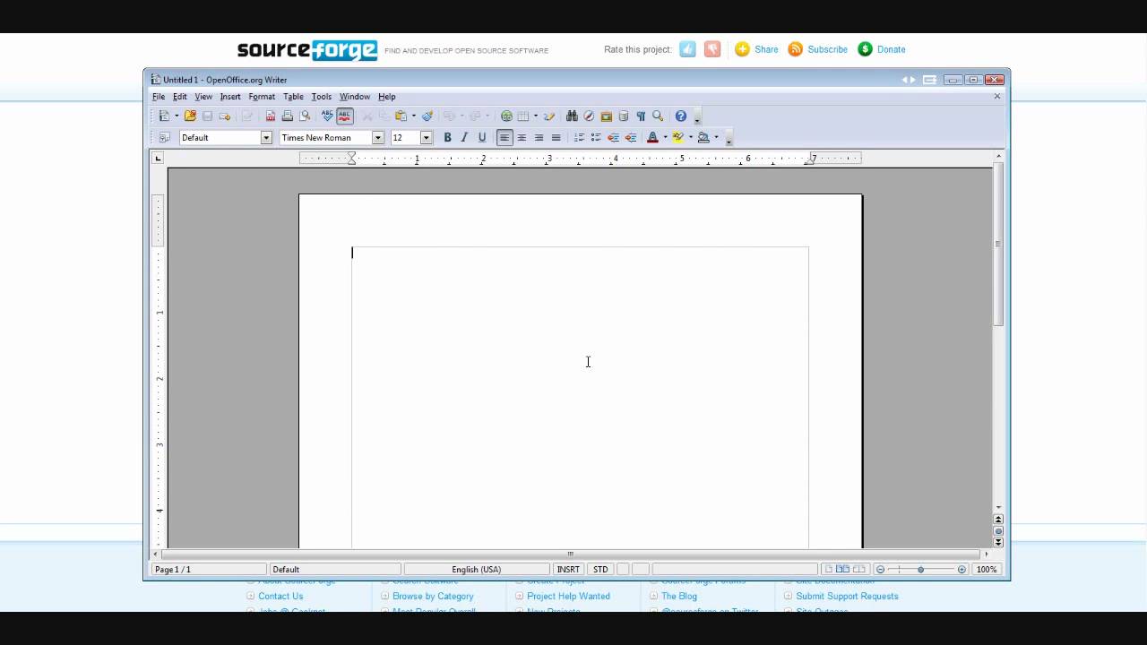The height and width of the screenshot is (645, 1147).
Task: Insert a Hyperlink using globe icon
Action: click(506, 116)
